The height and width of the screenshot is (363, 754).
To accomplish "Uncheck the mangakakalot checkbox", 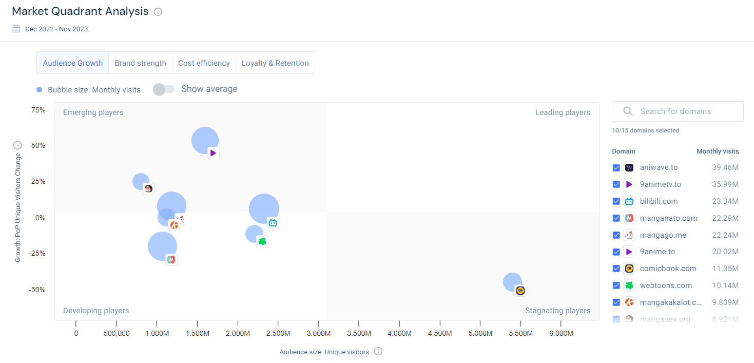I will point(616,302).
